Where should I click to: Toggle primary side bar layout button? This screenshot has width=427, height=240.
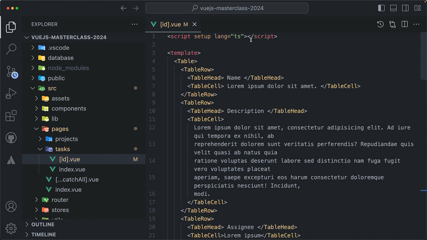[x=381, y=8]
